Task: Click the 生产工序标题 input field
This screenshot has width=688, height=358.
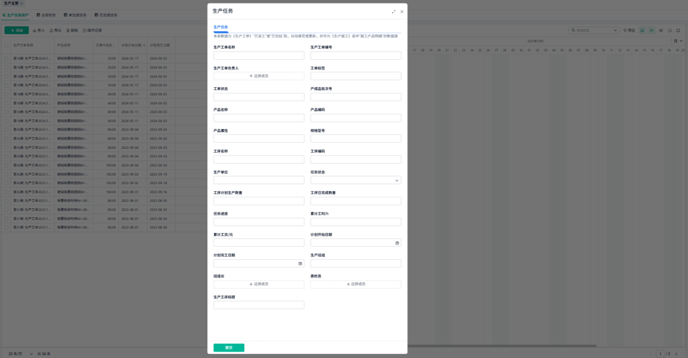Action: 259,305
